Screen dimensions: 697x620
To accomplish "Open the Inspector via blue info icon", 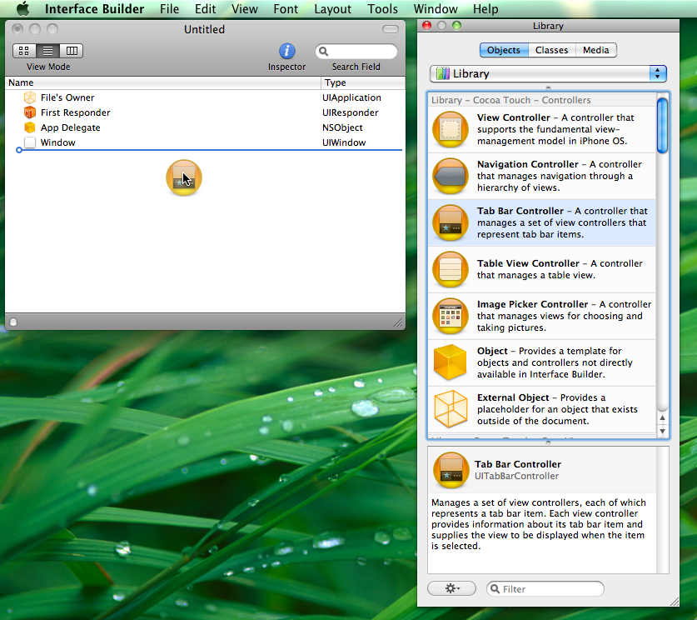I will tap(286, 51).
